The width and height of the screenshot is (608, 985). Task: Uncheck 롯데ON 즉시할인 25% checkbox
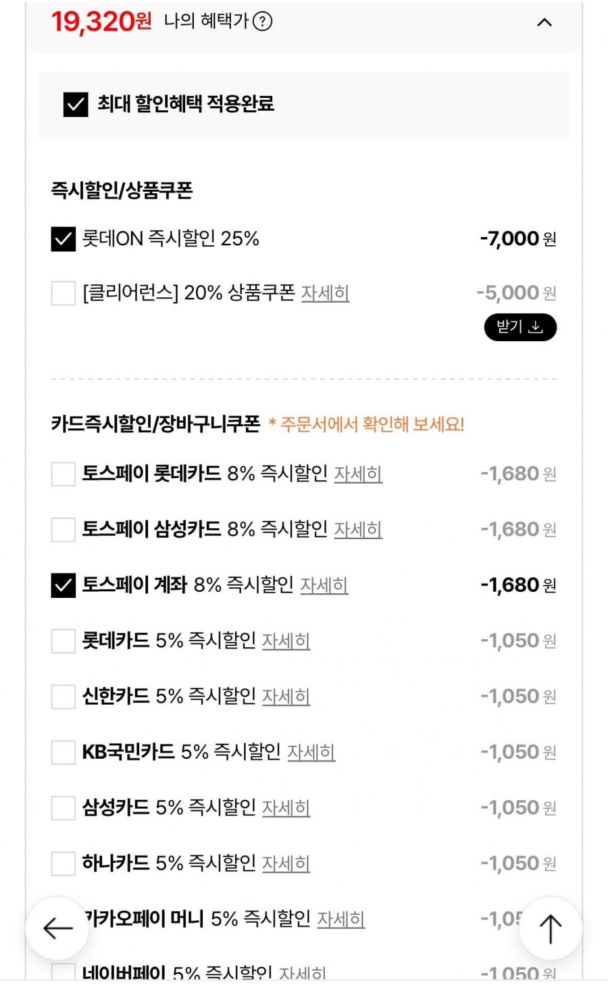pos(64,239)
